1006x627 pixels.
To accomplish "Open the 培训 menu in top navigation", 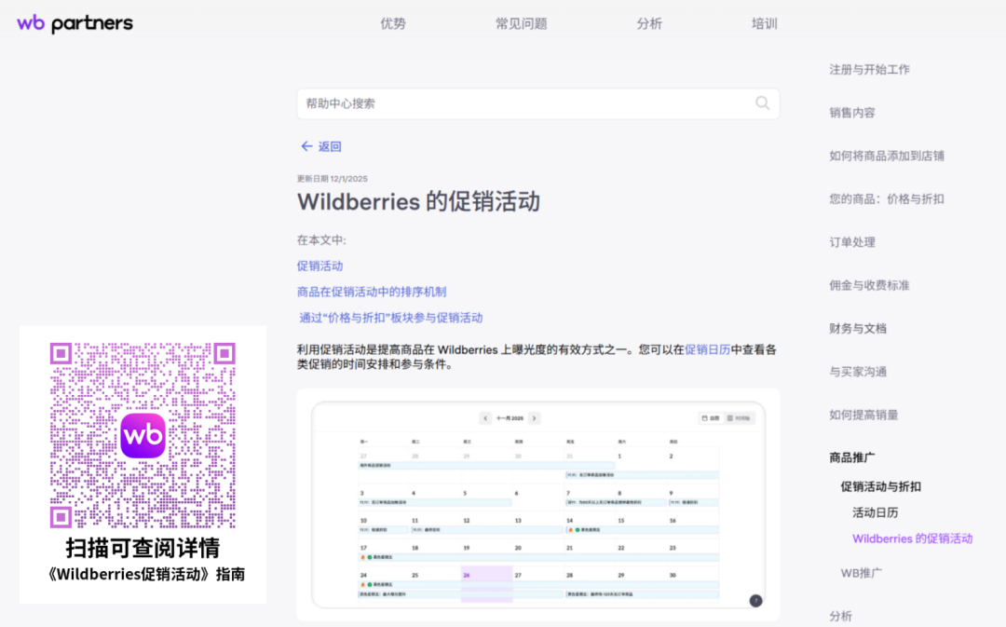I will (763, 23).
